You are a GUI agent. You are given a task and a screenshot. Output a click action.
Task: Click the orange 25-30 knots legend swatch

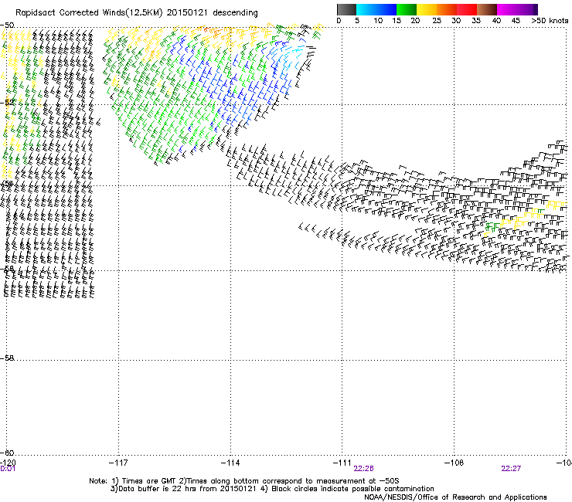(x=447, y=9)
